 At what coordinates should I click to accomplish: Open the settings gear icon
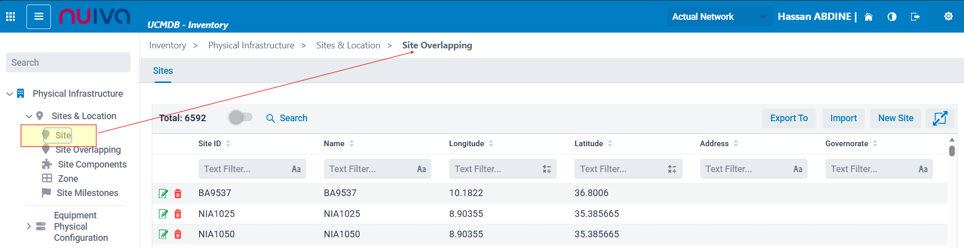tap(948, 16)
